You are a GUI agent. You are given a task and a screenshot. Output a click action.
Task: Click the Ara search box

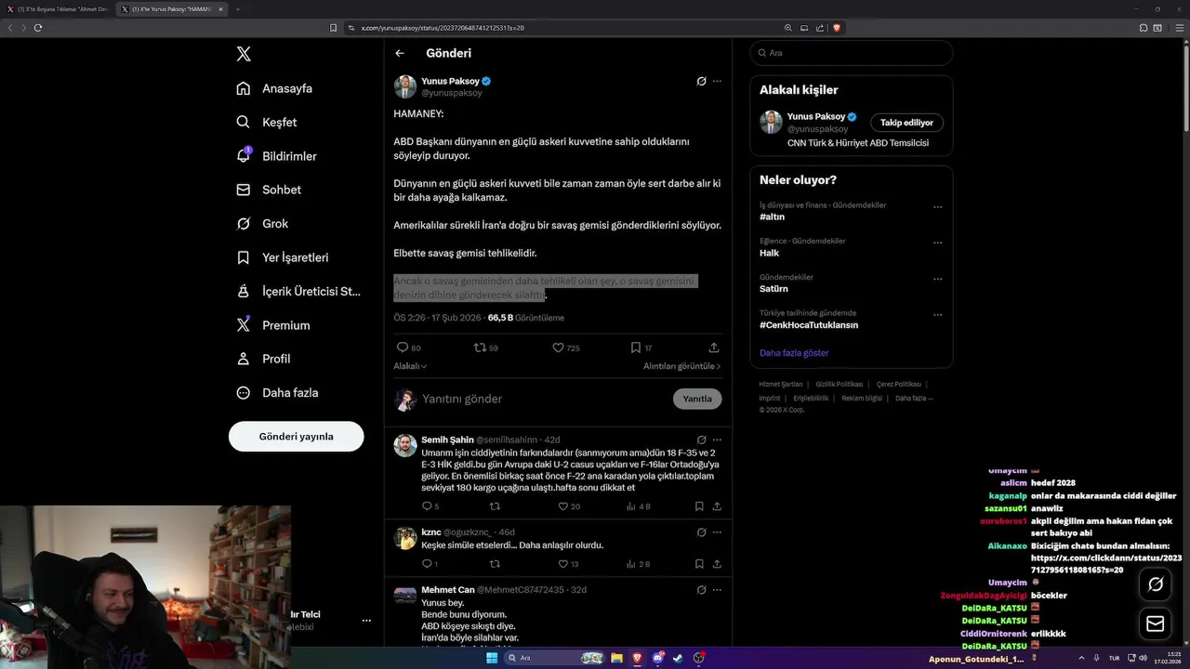point(851,53)
